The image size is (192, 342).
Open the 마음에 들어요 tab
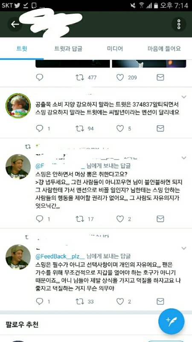[164, 48]
